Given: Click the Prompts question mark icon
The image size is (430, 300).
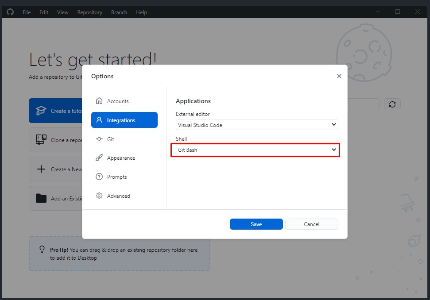Looking at the screenshot, I should (x=99, y=177).
